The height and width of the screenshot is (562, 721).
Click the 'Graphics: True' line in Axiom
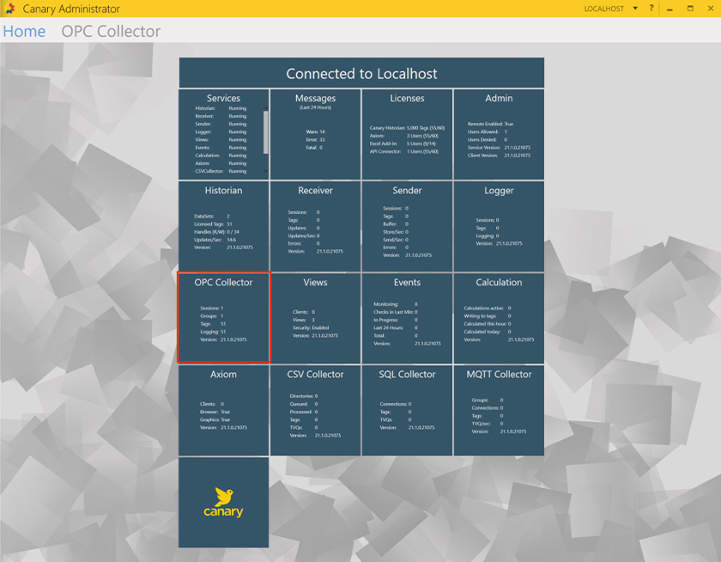tap(215, 419)
